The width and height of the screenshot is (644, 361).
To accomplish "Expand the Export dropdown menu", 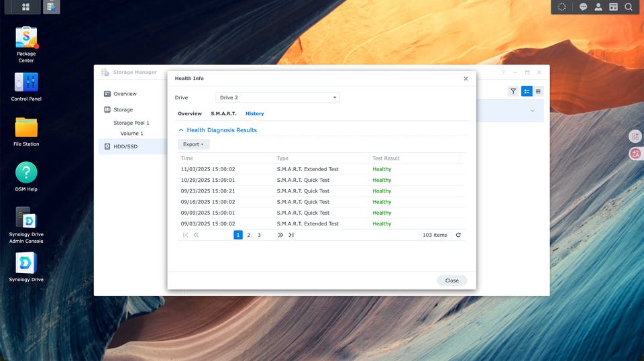I will pyautogui.click(x=194, y=144).
